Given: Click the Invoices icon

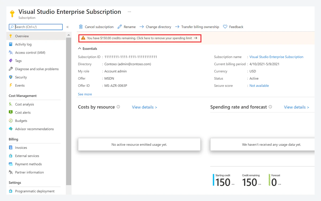Looking at the screenshot, I should point(11,148).
